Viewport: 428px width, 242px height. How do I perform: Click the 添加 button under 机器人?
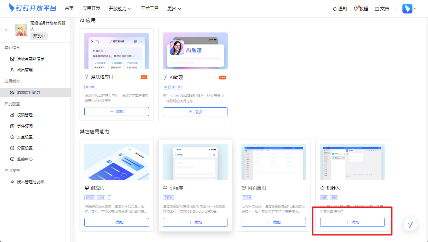click(x=352, y=222)
